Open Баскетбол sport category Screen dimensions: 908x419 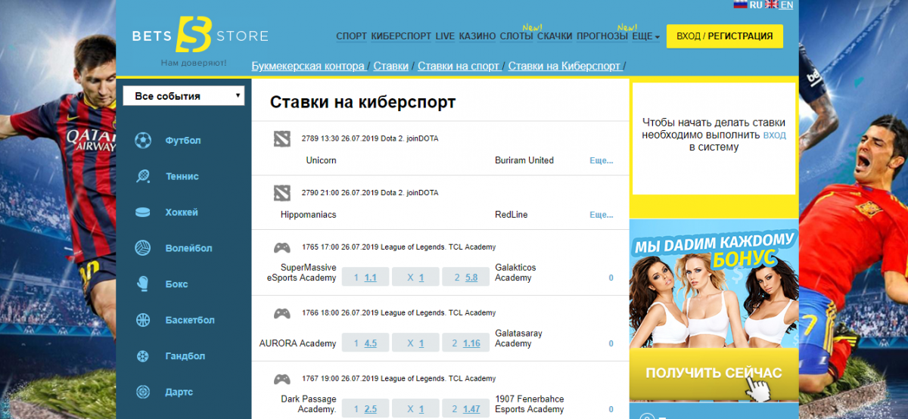click(190, 320)
